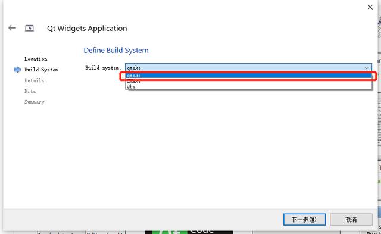Choose CMake in the build system list
381x234 pixels.
coord(248,81)
